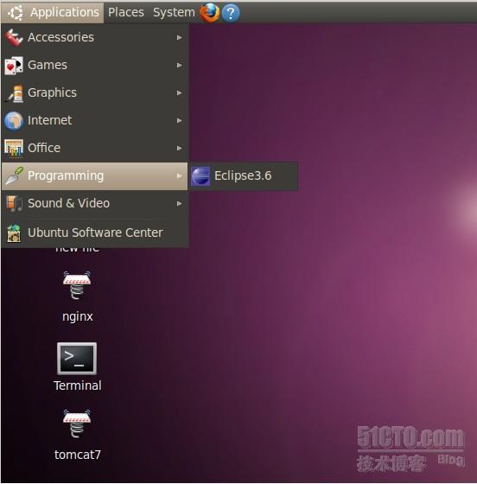Open the Sound & Video submenu

click(95, 203)
